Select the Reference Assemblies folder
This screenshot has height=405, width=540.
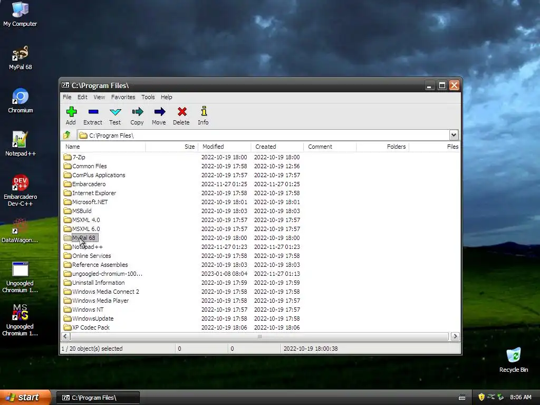[x=100, y=265]
